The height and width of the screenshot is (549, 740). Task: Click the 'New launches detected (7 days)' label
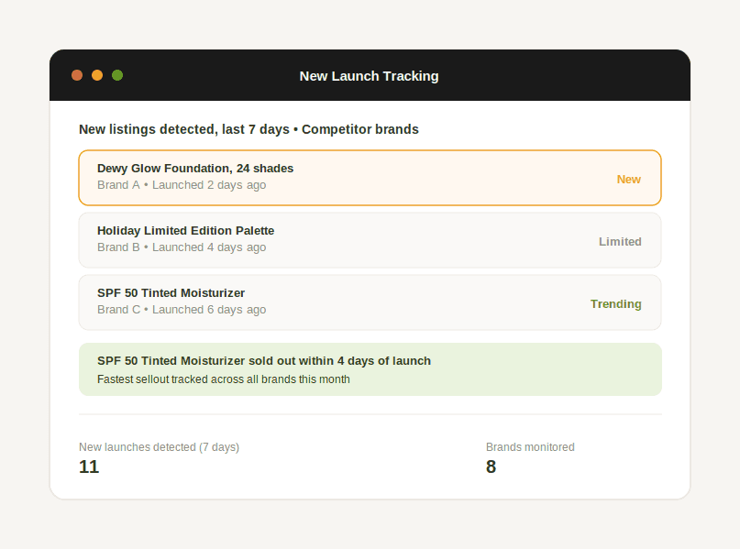[x=159, y=447]
